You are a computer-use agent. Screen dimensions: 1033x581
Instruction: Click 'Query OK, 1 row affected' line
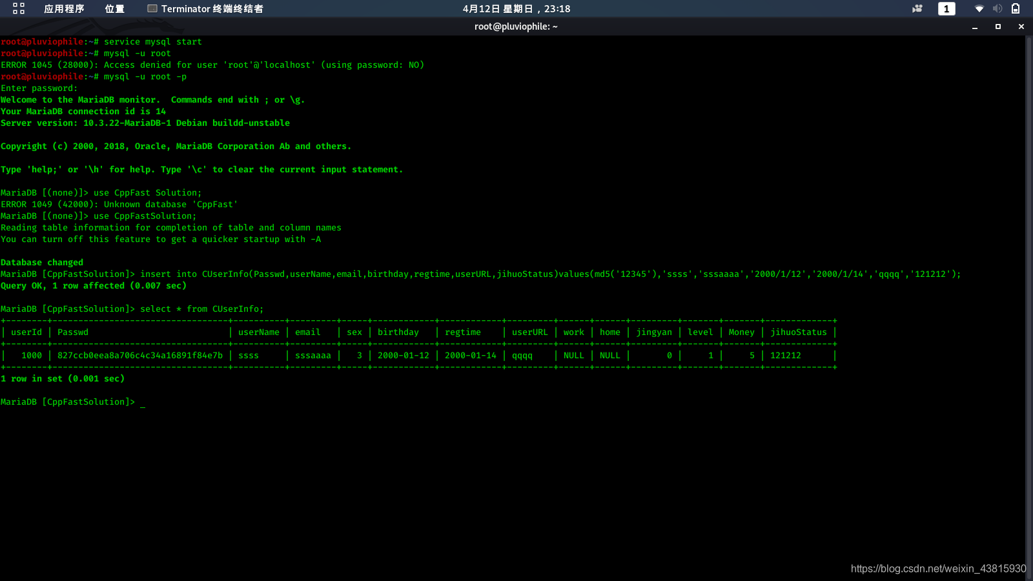(94, 286)
